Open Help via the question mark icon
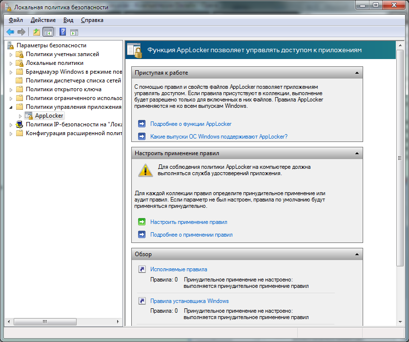The width and height of the screenshot is (409, 342). [62, 32]
